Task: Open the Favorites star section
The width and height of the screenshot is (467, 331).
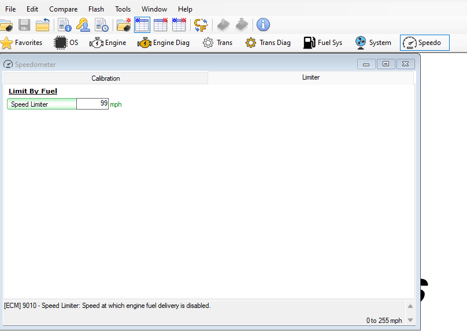Action: tap(21, 43)
